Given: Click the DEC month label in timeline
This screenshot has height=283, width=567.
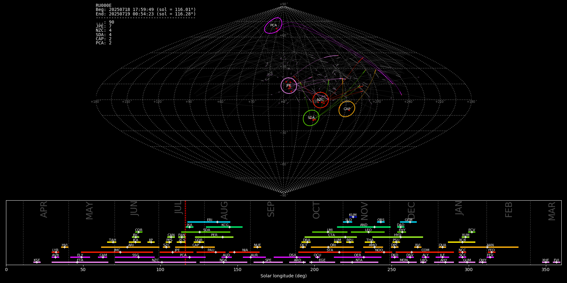Looking at the screenshot, I should [412, 210].
